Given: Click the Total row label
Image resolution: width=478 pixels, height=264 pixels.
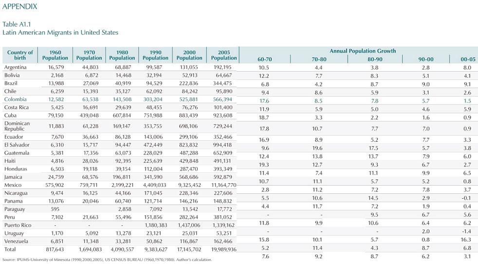Looking at the screenshot, I should [11, 249].
